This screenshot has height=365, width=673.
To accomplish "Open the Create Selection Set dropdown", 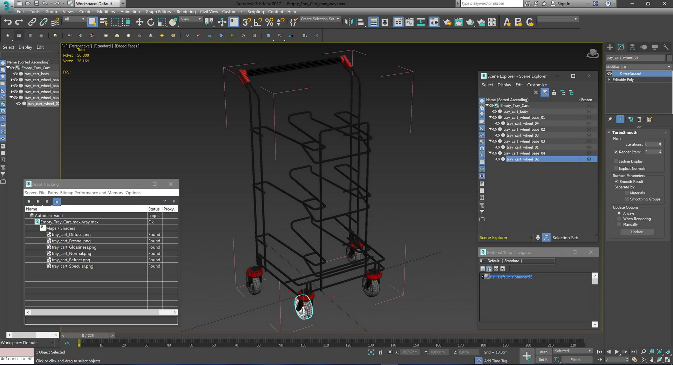I will click(320, 19).
